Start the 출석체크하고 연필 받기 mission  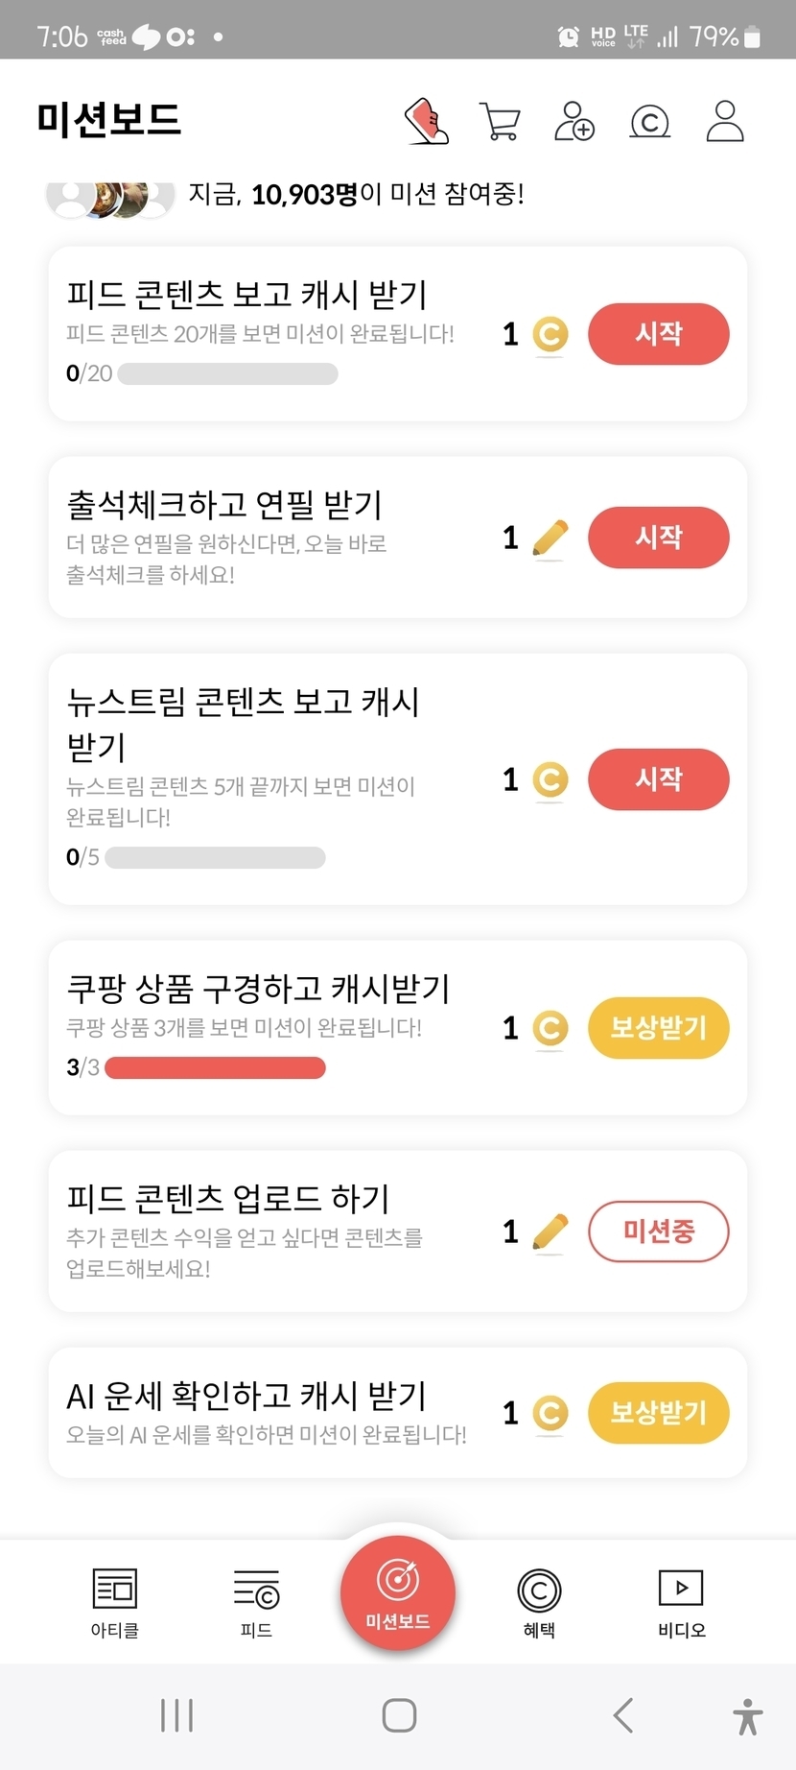click(658, 538)
